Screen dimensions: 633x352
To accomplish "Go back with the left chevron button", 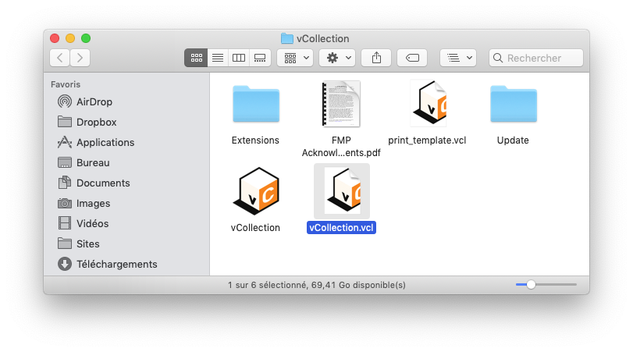I will [x=60, y=58].
